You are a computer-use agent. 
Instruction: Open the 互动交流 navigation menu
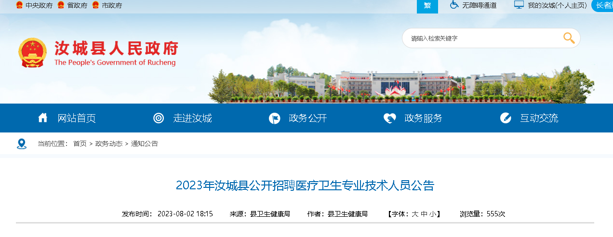[x=539, y=118]
